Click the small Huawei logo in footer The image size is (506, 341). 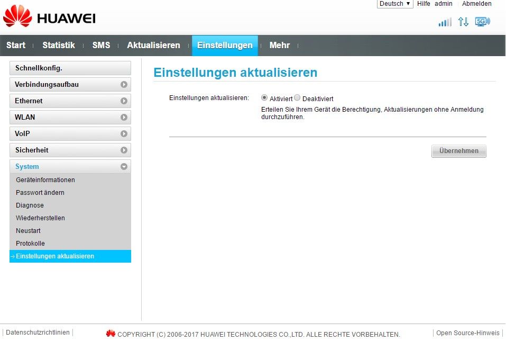(111, 334)
